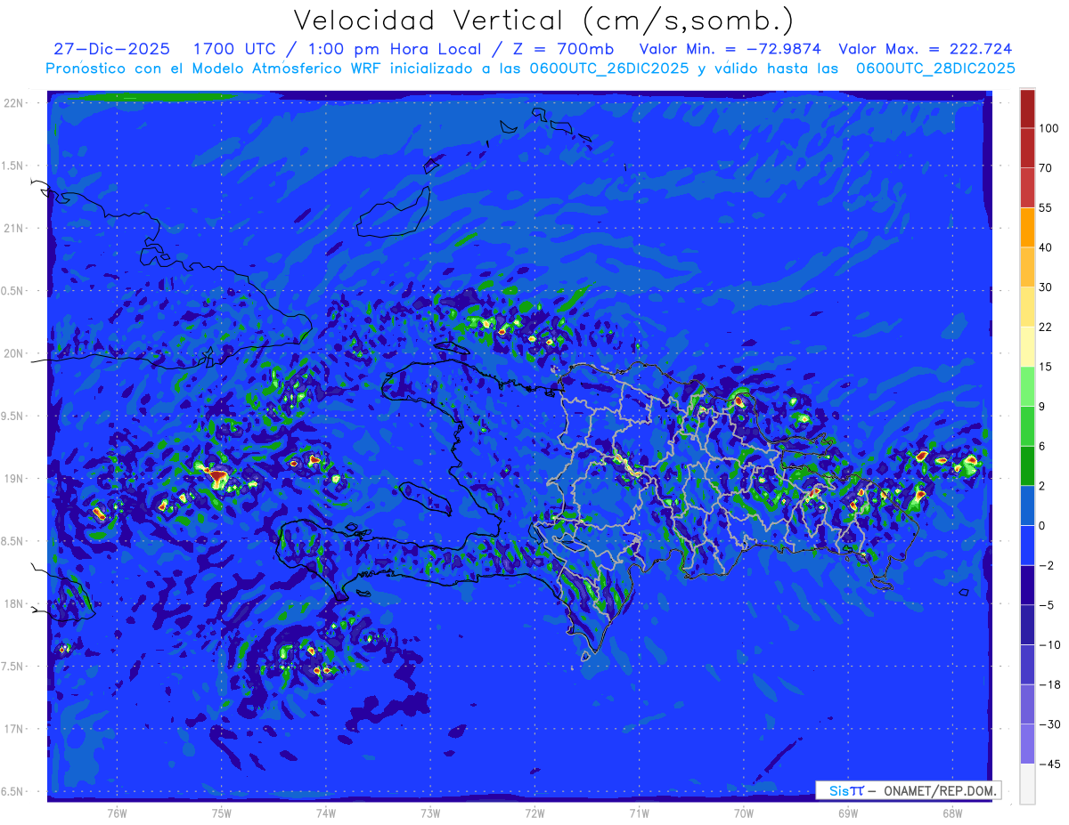Click the '72W' longitude label
Viewport: 1069px width, 825px height.
click(x=534, y=813)
